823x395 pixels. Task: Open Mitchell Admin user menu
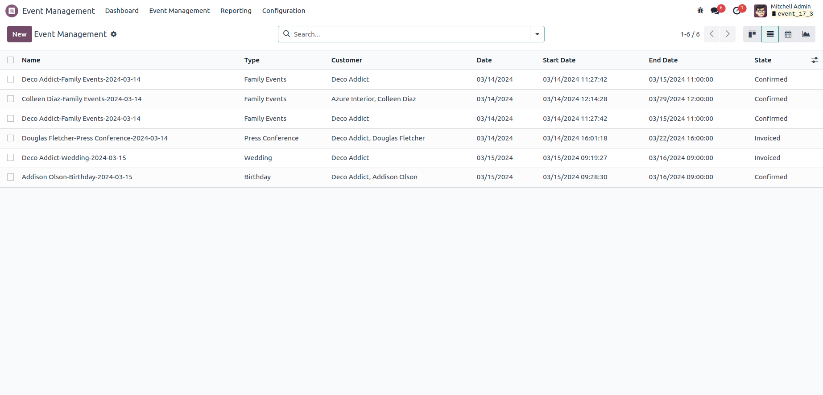784,11
